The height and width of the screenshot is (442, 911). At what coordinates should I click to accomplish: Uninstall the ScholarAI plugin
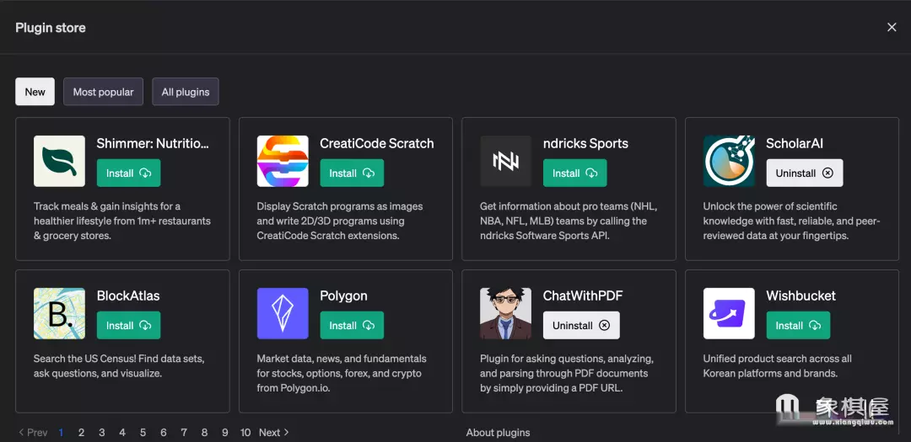pos(804,173)
